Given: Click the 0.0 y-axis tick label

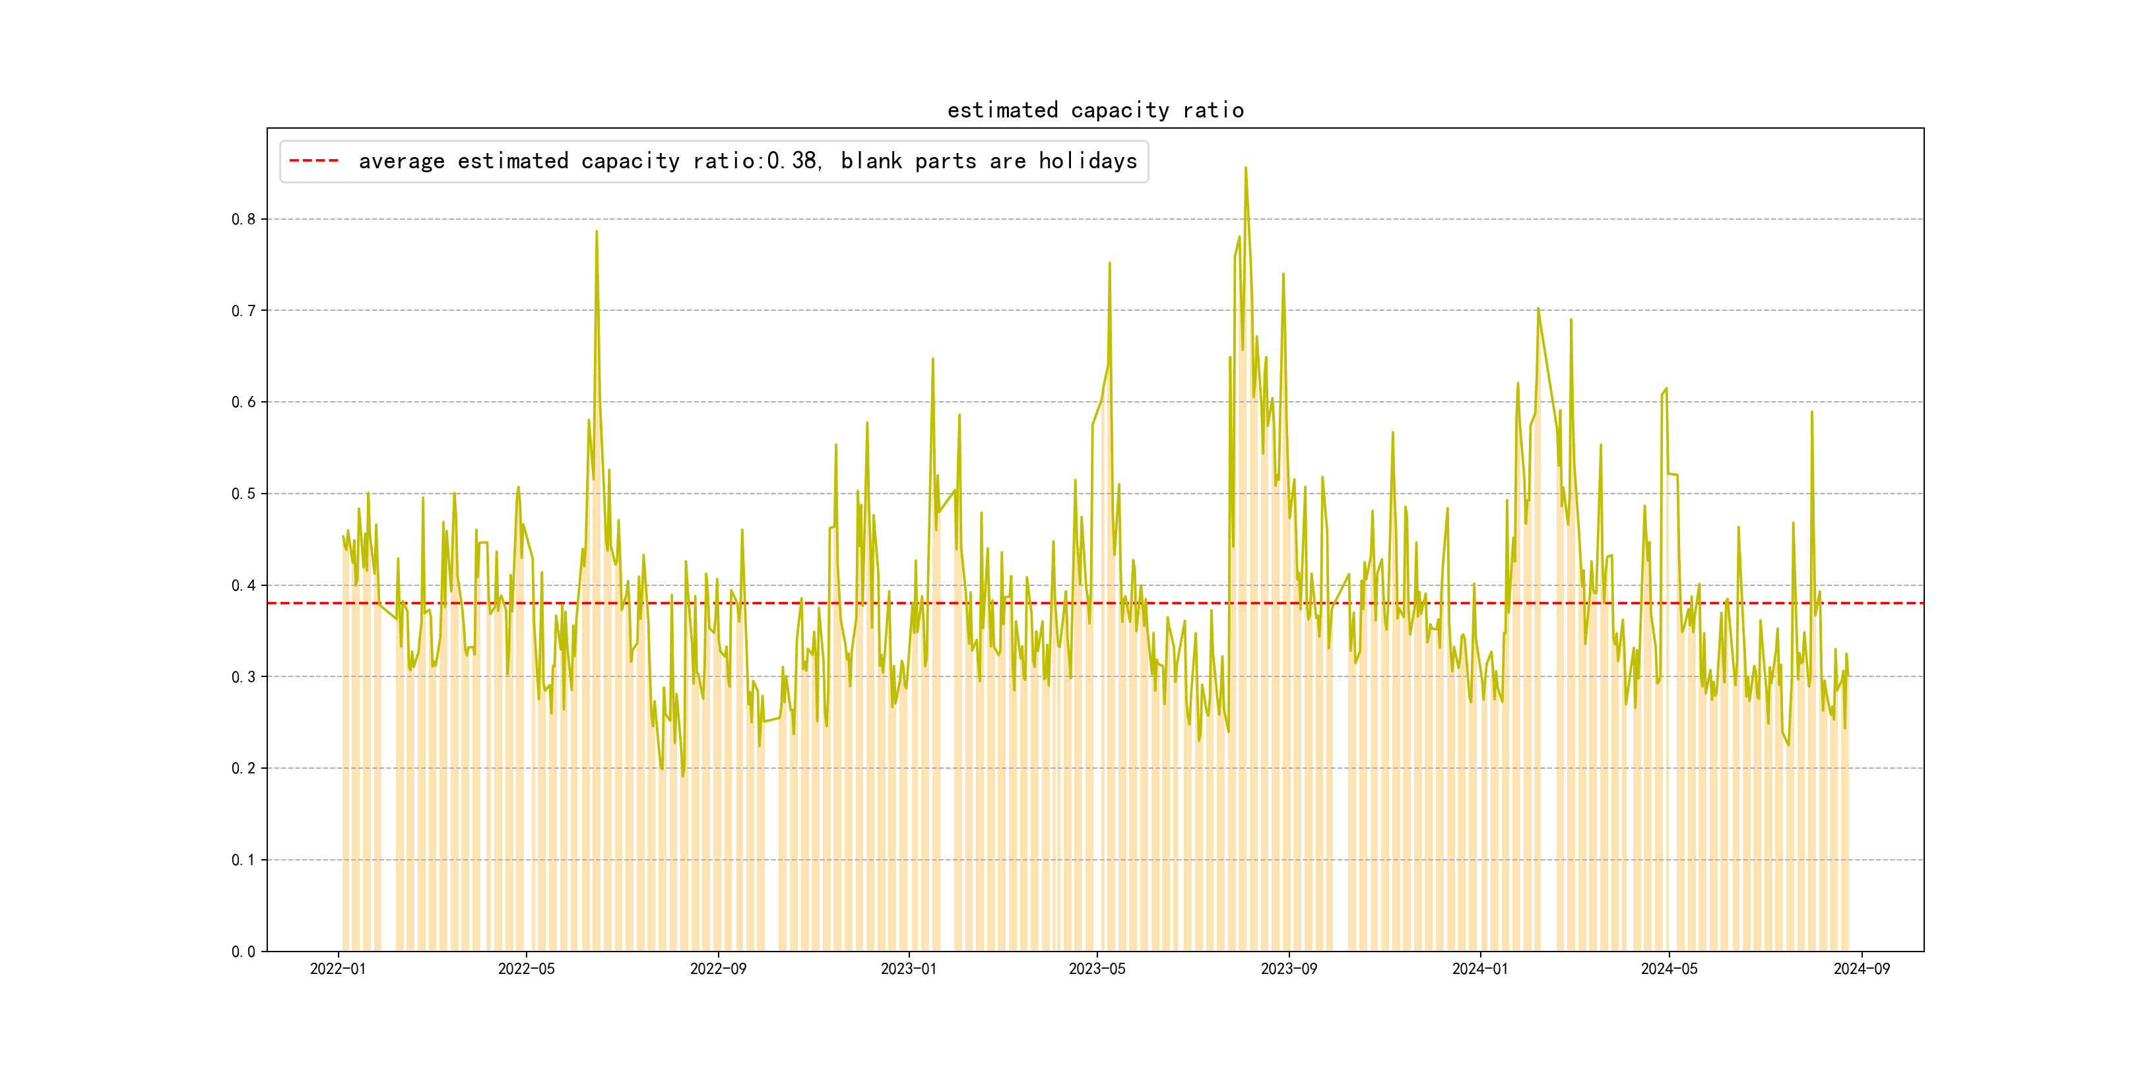Looking at the screenshot, I should pyautogui.click(x=243, y=951).
